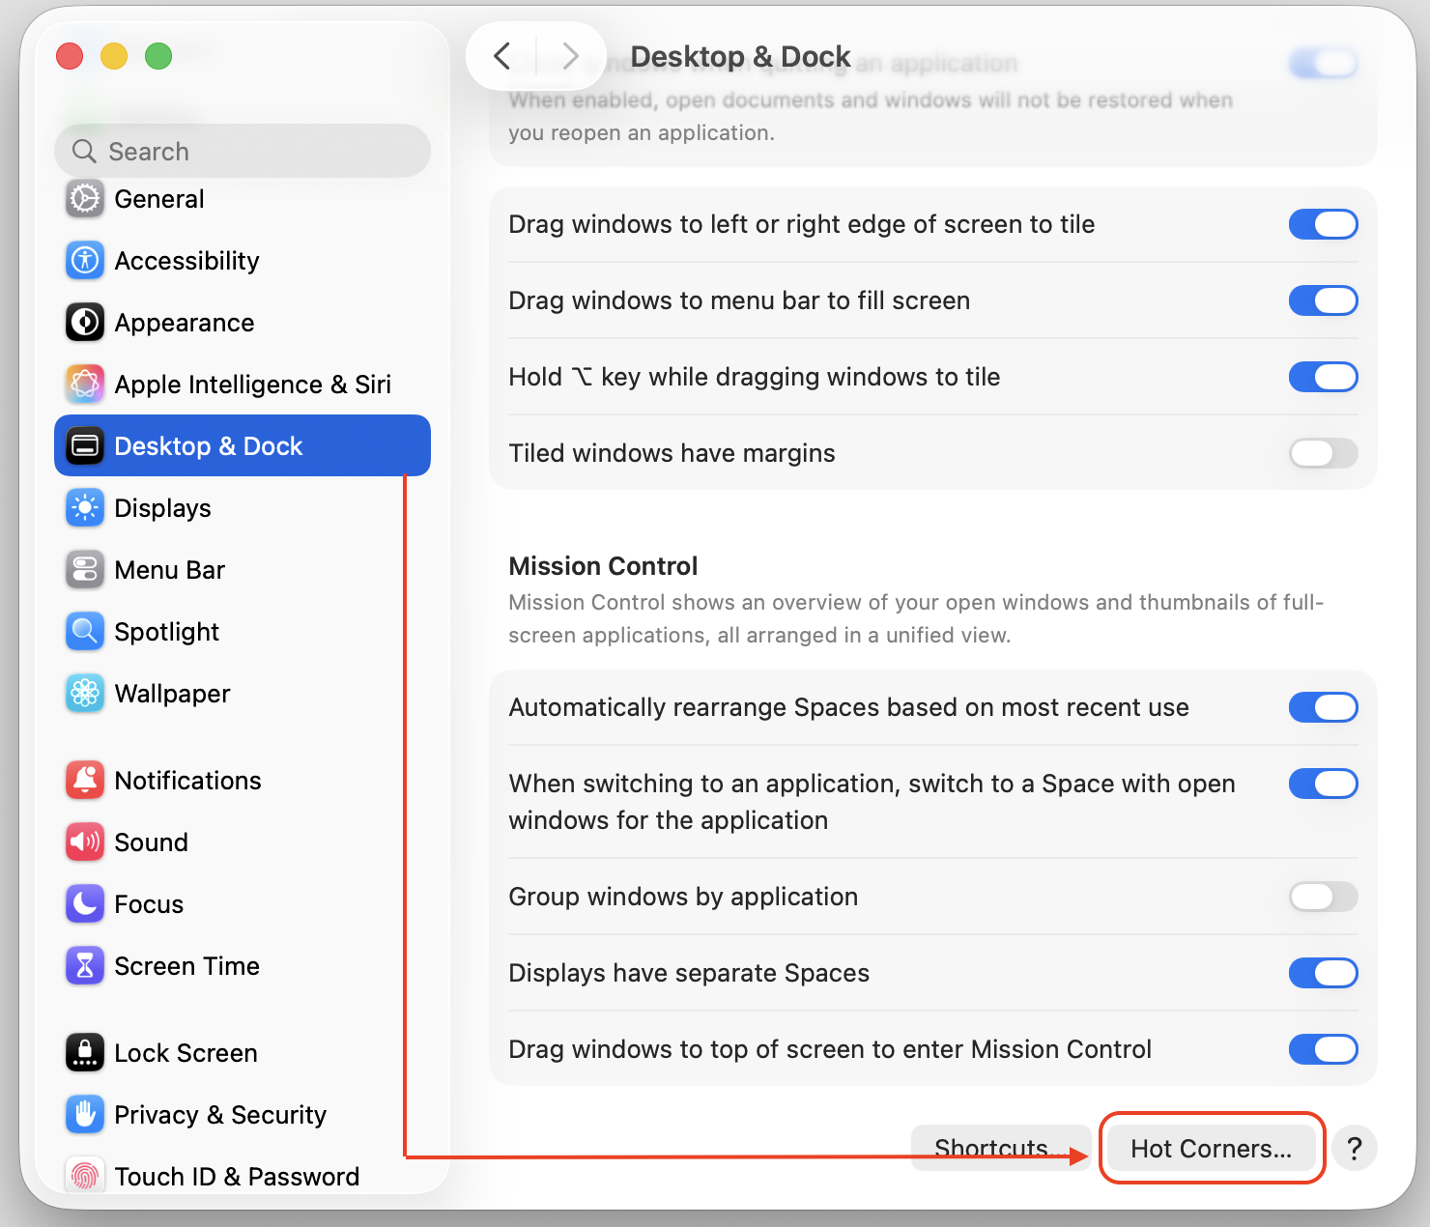
Task: Open the Hot Corners dialog
Action: coord(1212,1148)
